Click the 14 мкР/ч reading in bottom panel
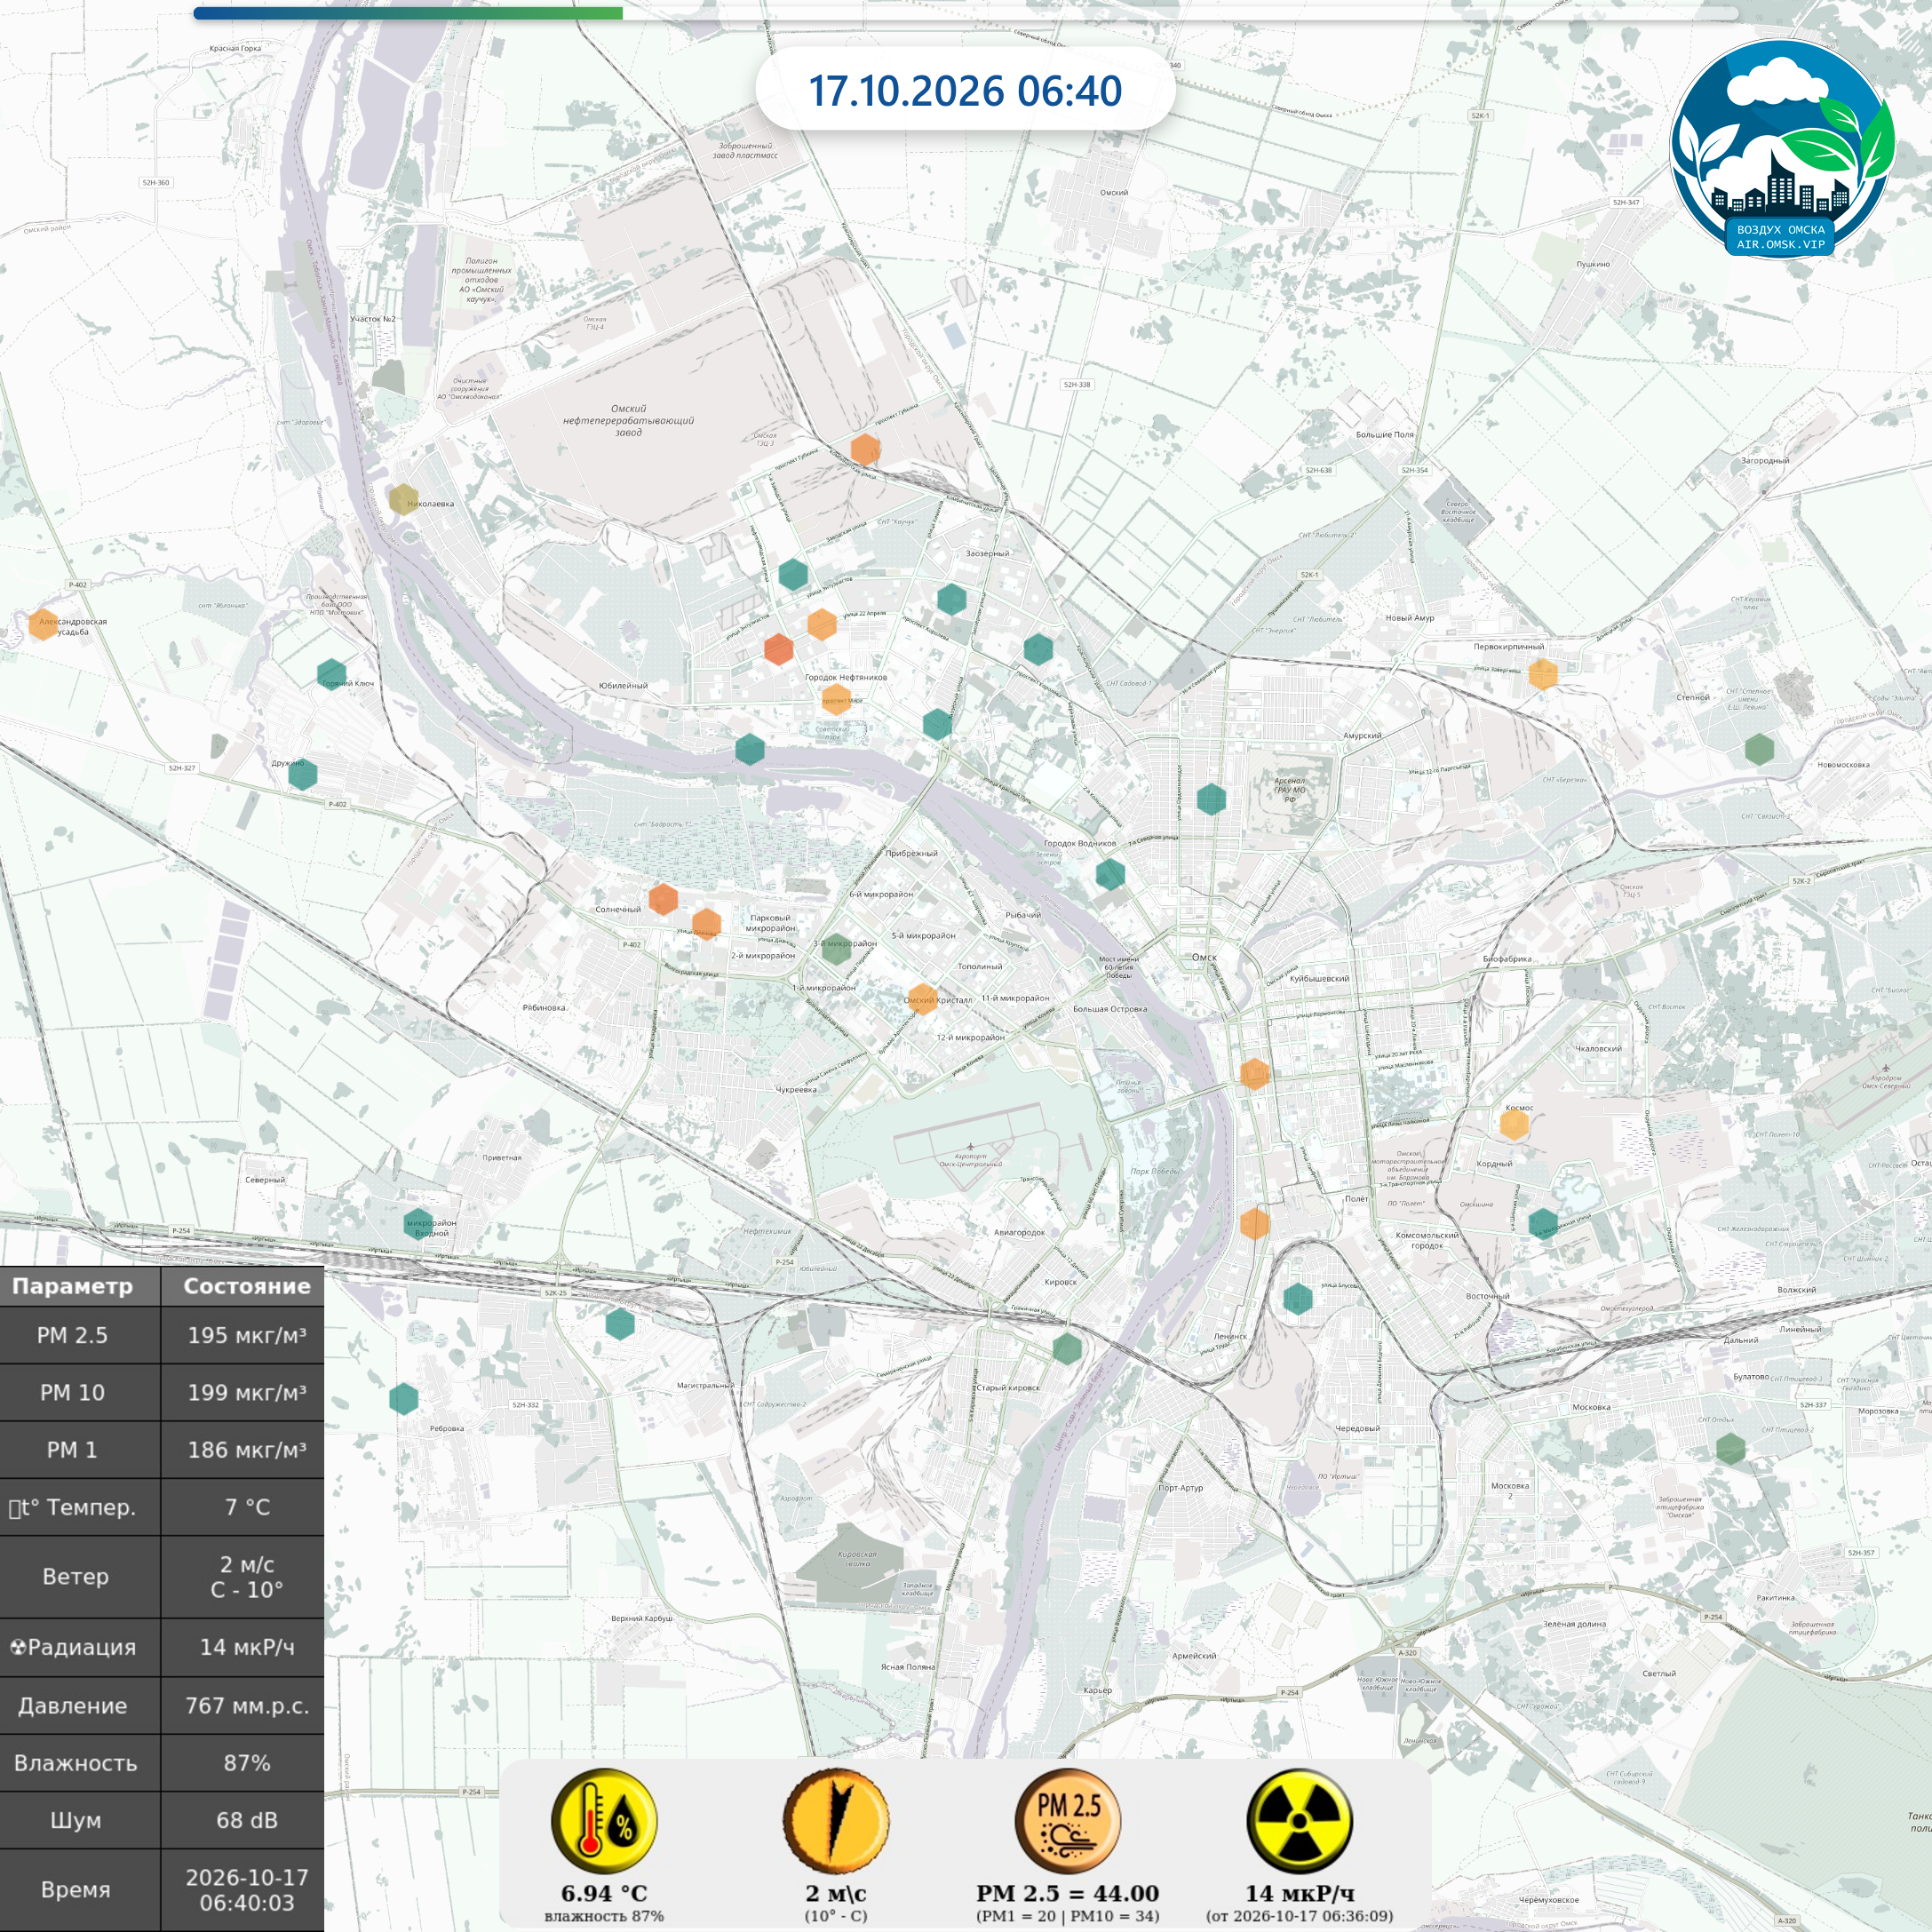 pos(1300,1893)
